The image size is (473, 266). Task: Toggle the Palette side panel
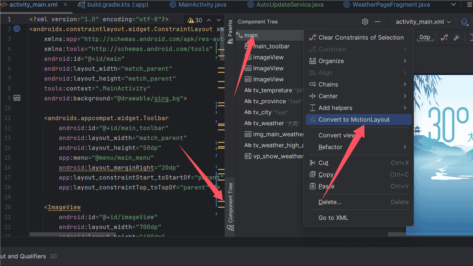click(x=230, y=32)
